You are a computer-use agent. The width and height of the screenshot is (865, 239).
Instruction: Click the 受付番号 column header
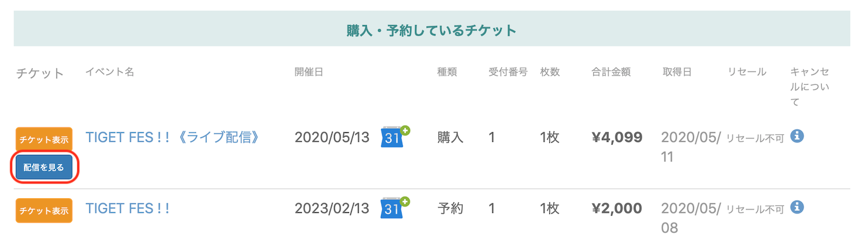[x=508, y=72]
